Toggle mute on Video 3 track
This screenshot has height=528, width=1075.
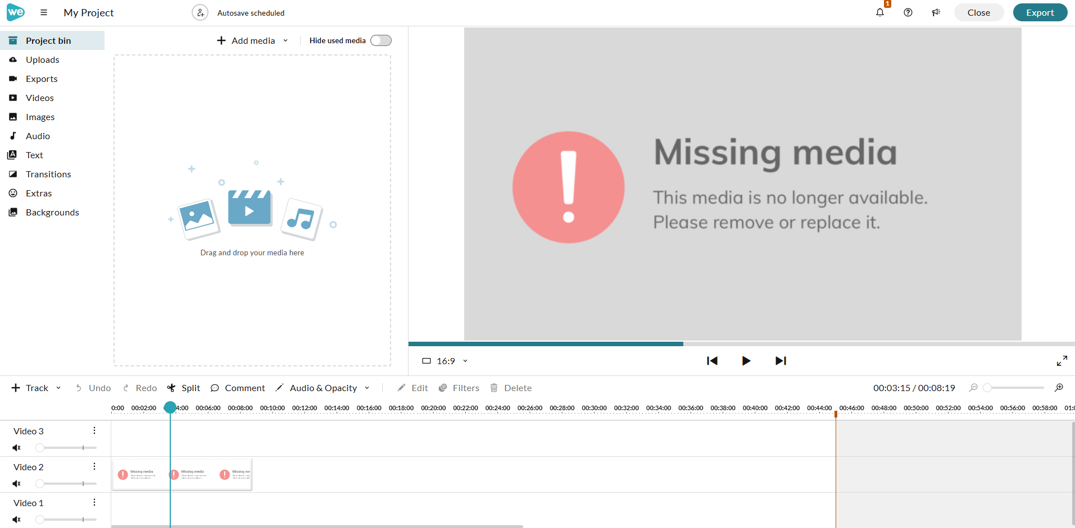(x=17, y=448)
